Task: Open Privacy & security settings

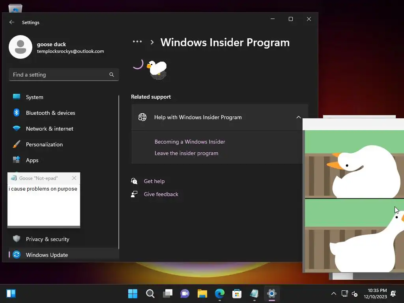Action: (x=64, y=239)
